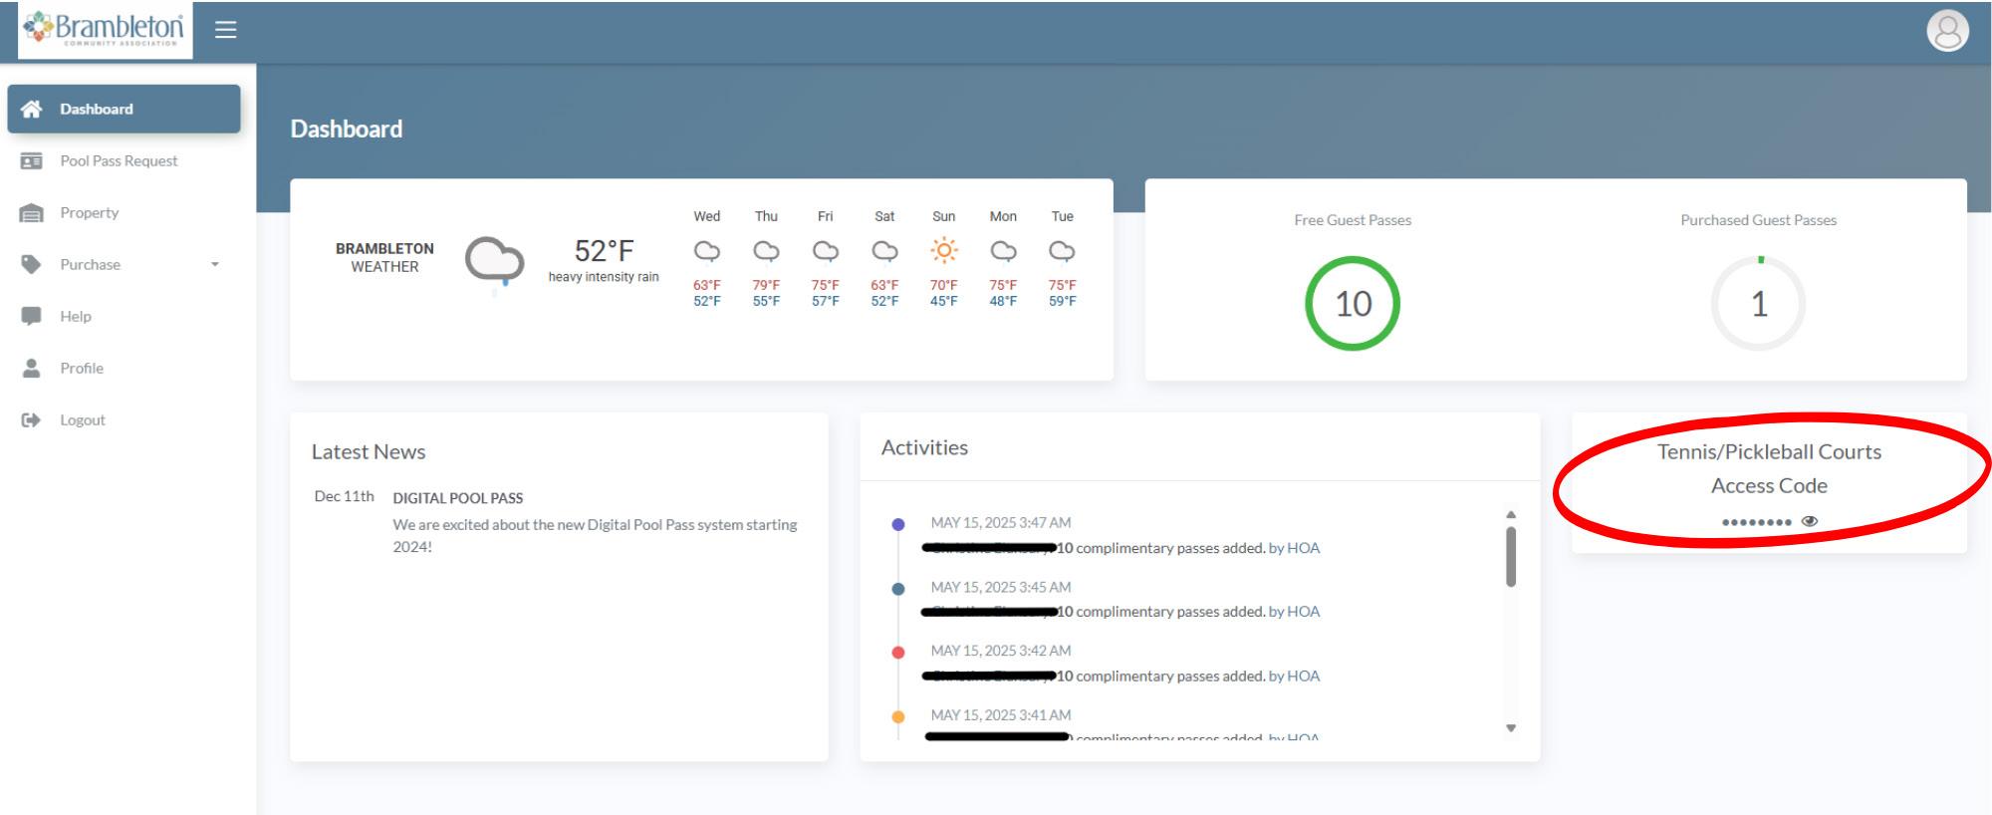Click the Purchased Guest Passes circle
Image resolution: width=1992 pixels, height=815 pixels.
click(1759, 303)
